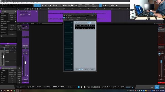This screenshot has height=92, width=165.
Task: Open the Browse panel button
Action: [162, 87]
